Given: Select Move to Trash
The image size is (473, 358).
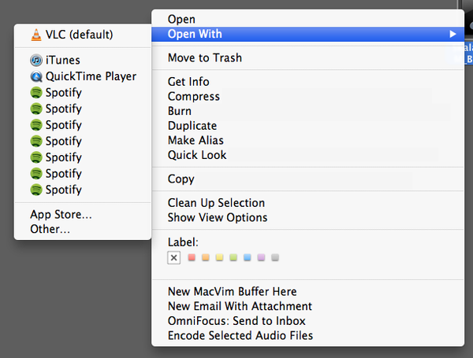Looking at the screenshot, I should [x=307, y=57].
